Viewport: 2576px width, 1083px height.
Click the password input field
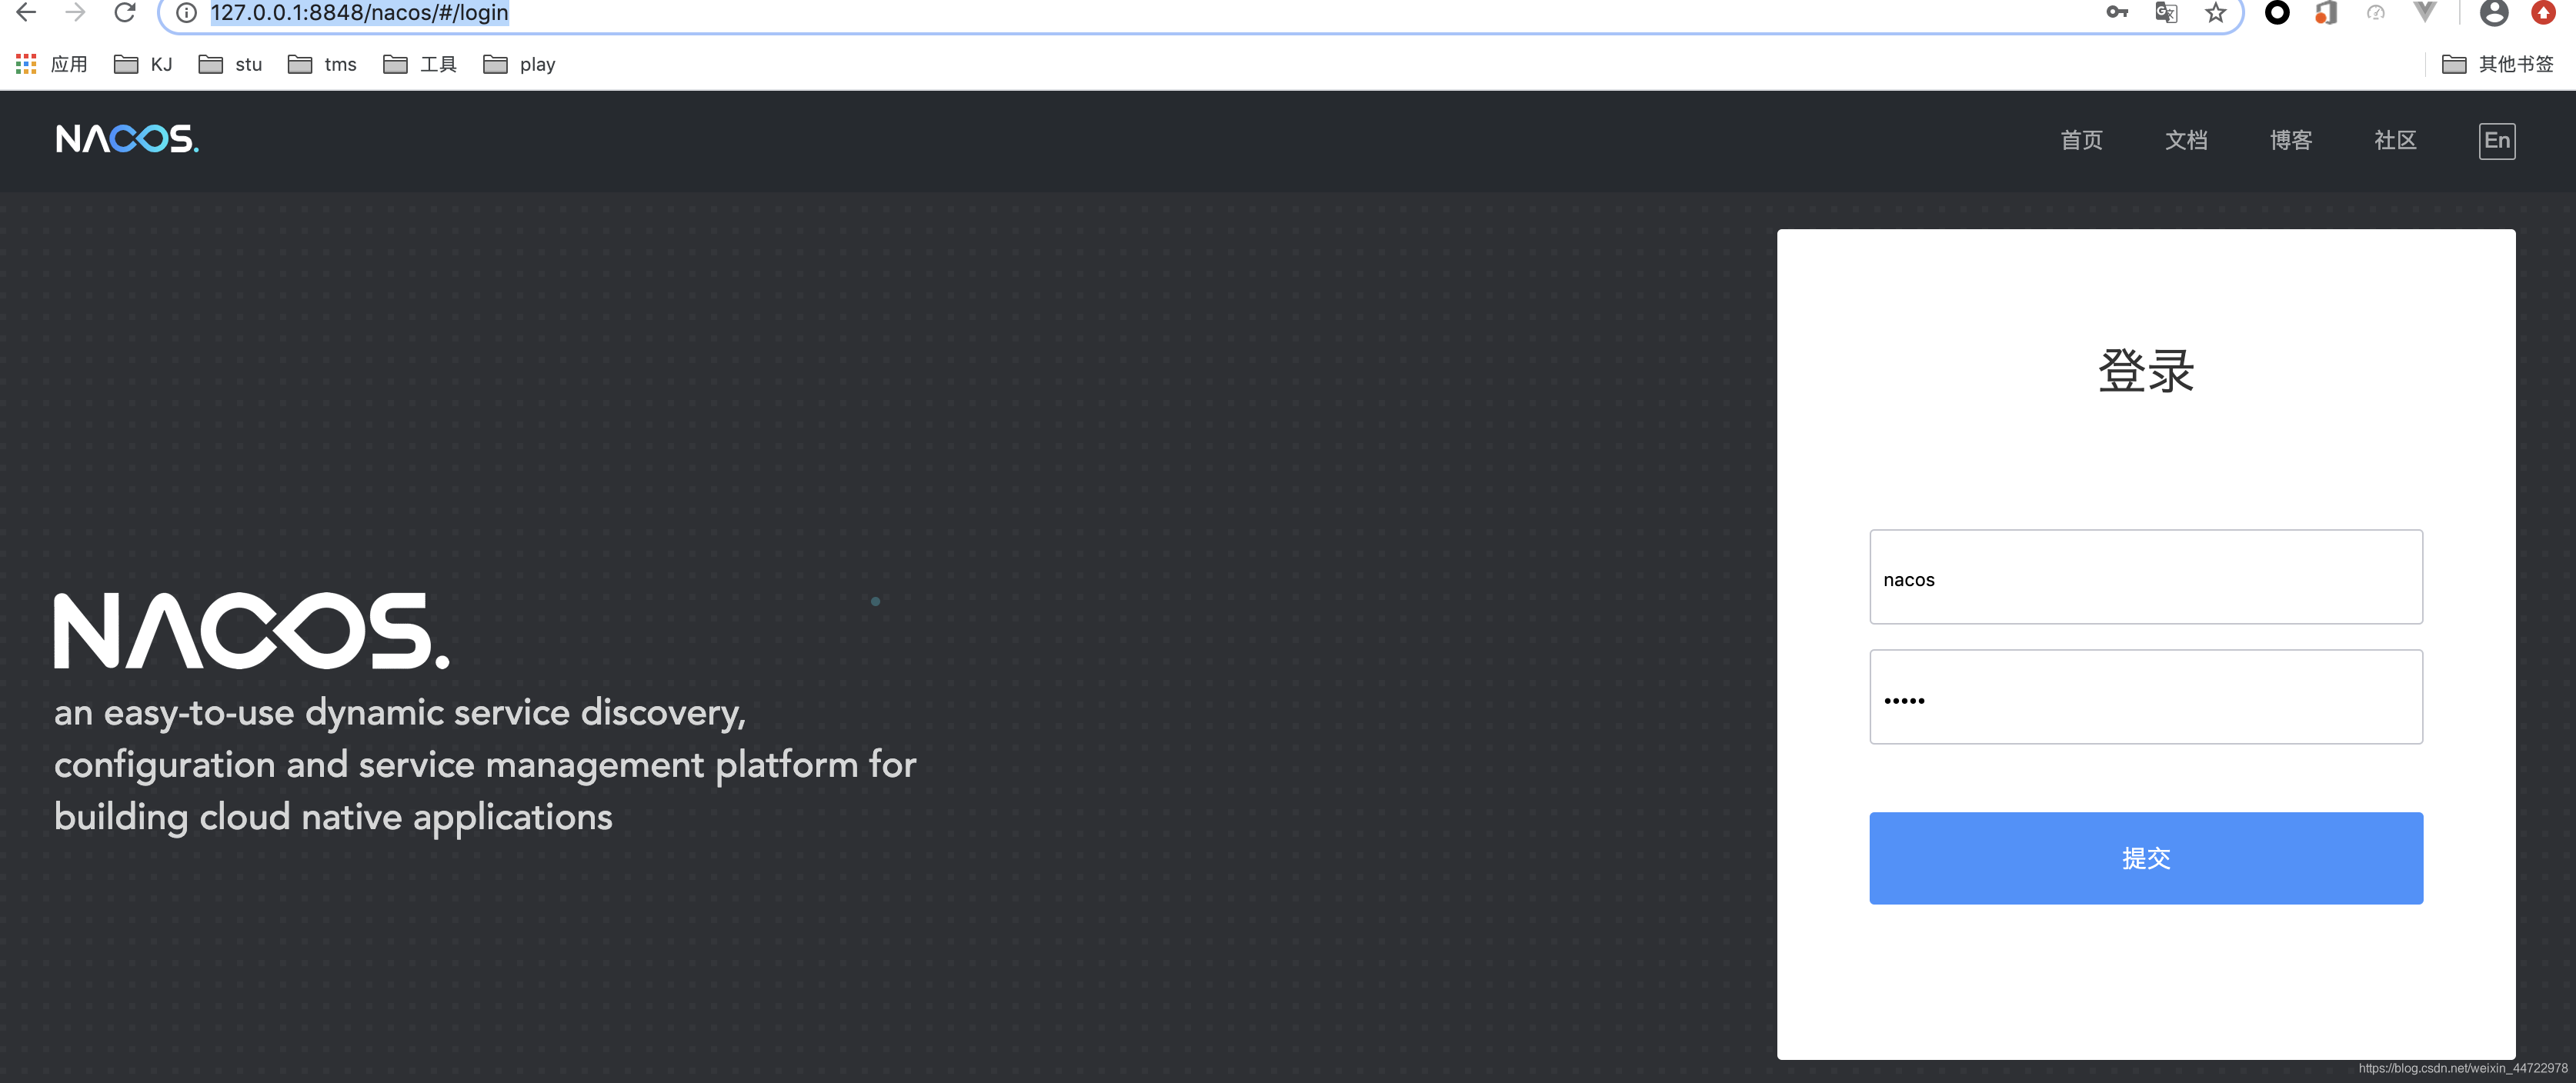tap(2145, 697)
